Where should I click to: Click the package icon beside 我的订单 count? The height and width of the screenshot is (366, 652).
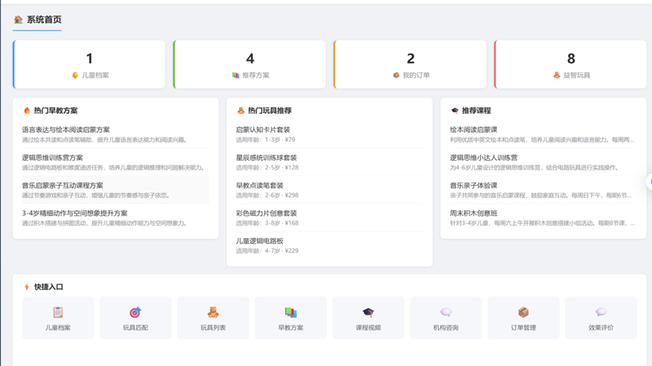point(396,75)
